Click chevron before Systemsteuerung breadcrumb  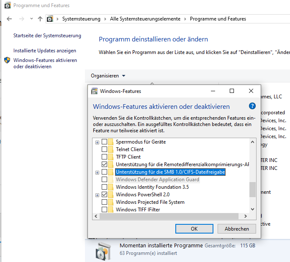[x=57, y=19]
